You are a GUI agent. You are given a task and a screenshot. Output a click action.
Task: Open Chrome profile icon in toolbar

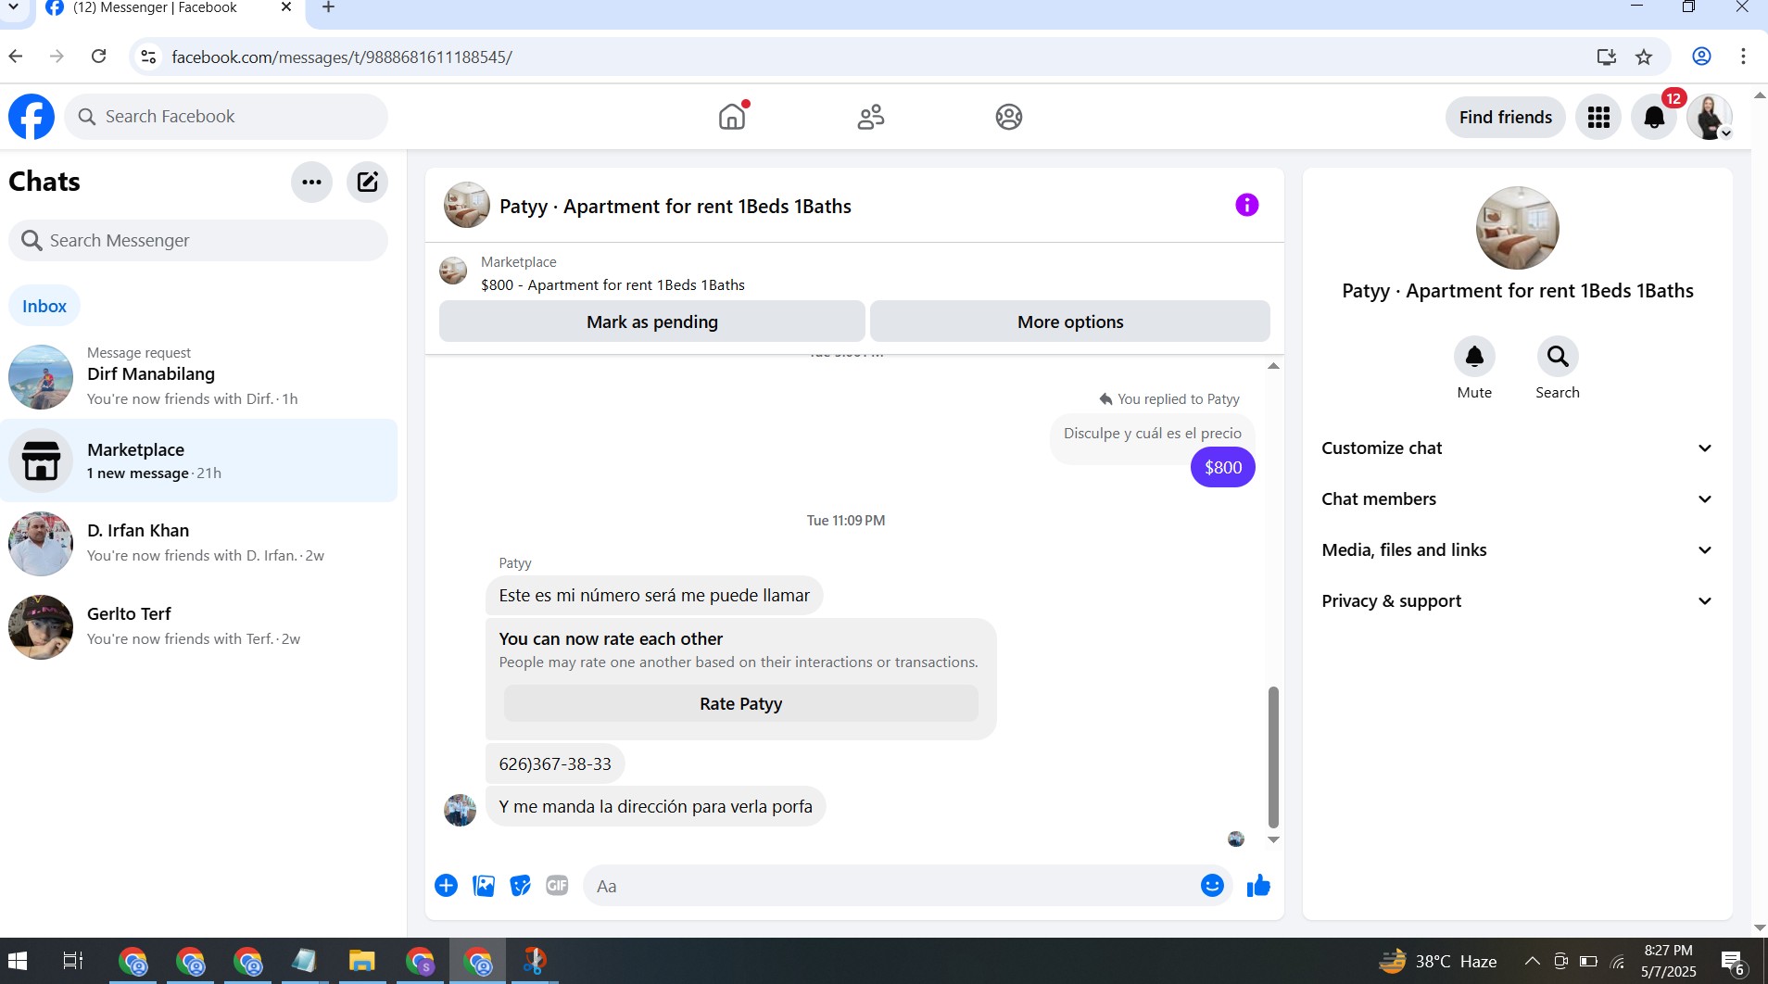point(1701,57)
